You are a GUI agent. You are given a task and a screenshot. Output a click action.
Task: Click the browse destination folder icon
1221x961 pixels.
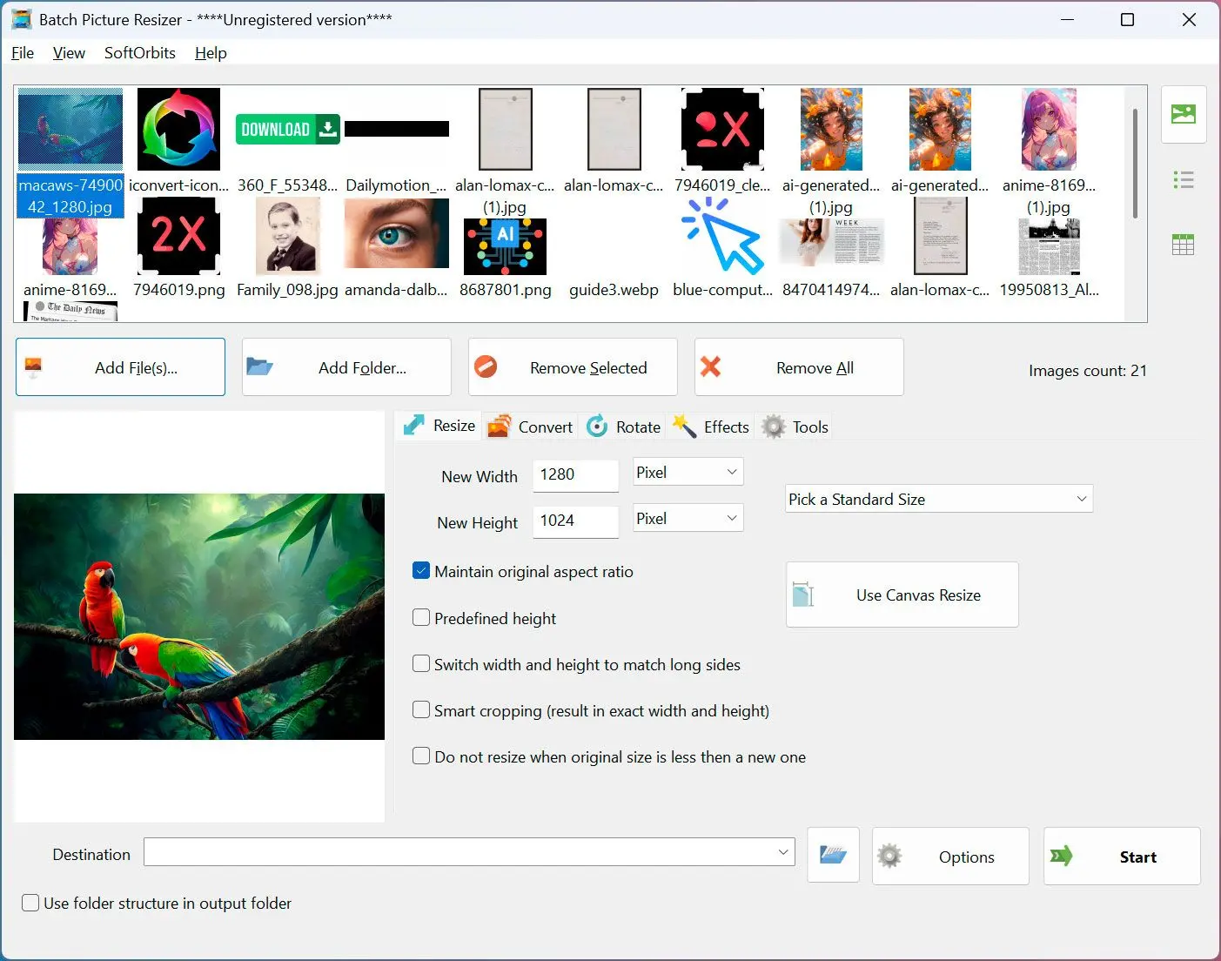click(833, 855)
